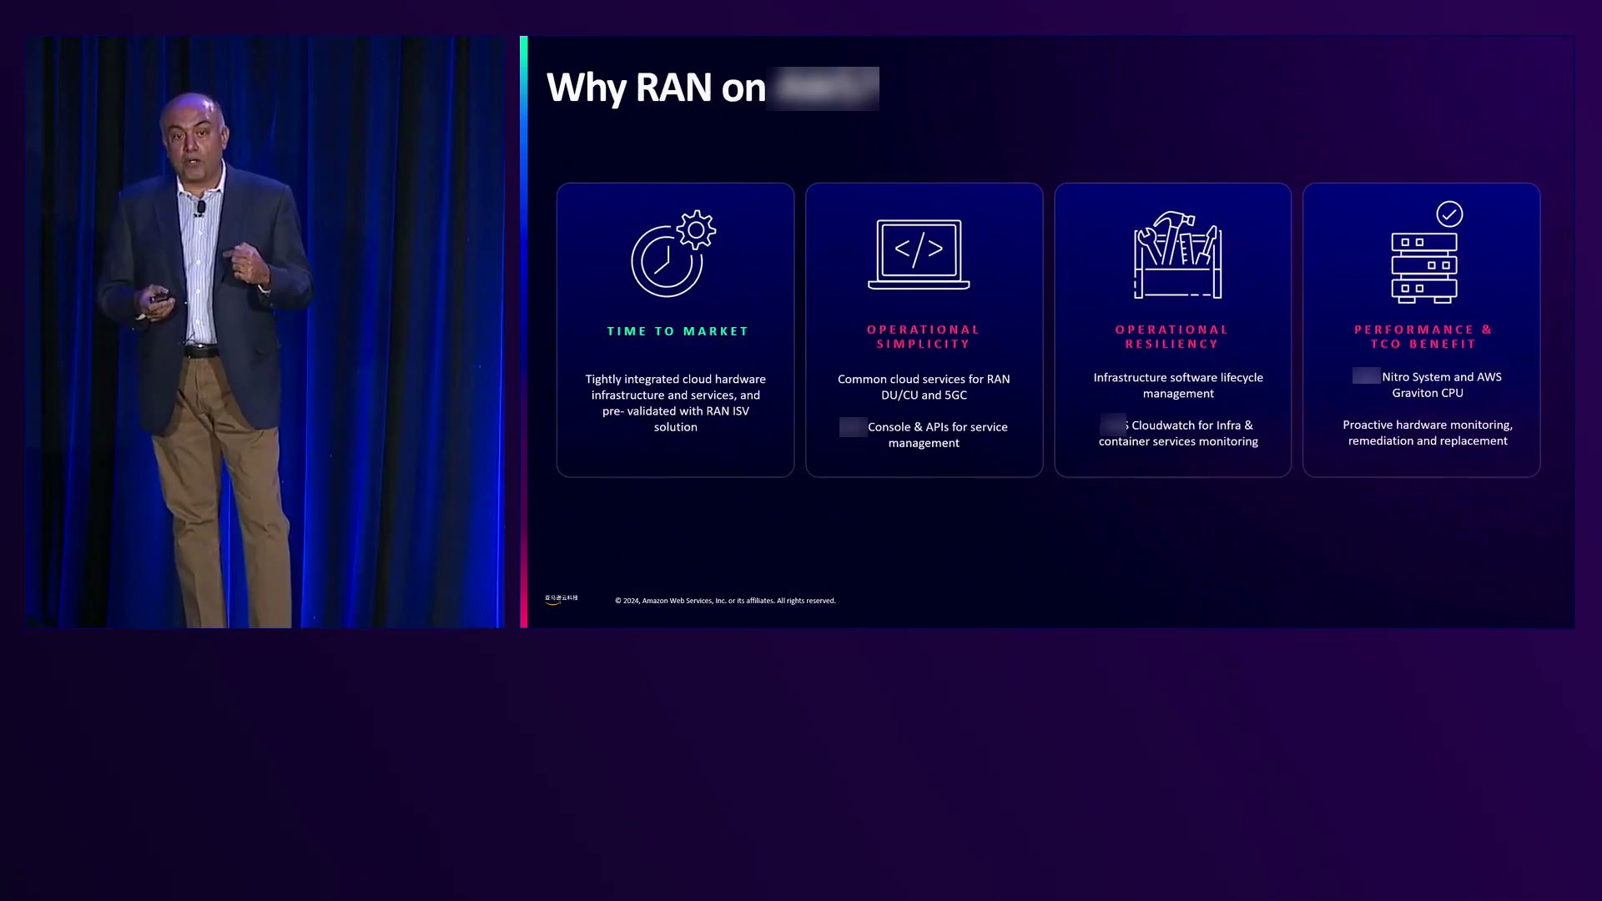Click the toolbox with hammer icon
The height and width of the screenshot is (901, 1602).
[x=1177, y=255]
